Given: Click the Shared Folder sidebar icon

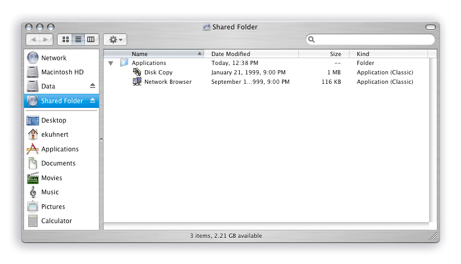Looking at the screenshot, I should (32, 101).
